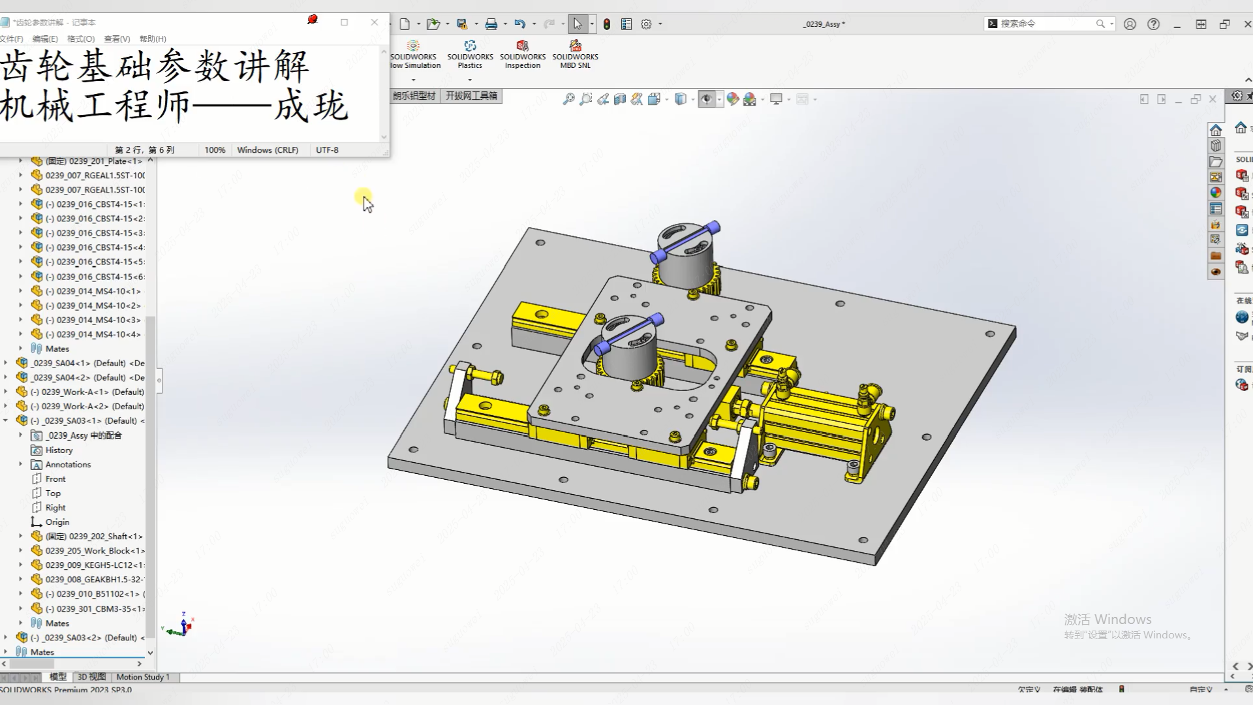The width and height of the screenshot is (1253, 705).
Task: Click the Print icon
Action: (x=491, y=24)
